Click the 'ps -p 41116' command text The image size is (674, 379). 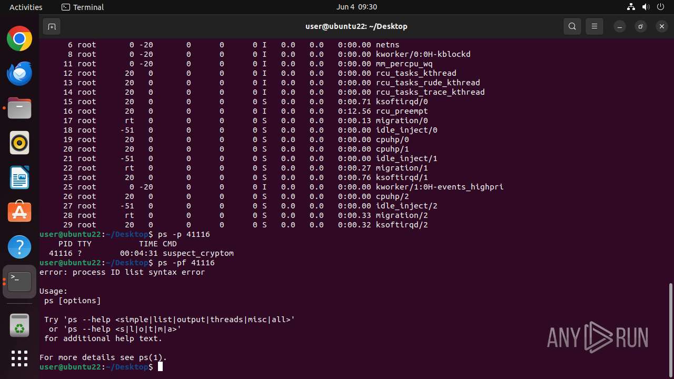[x=184, y=234]
